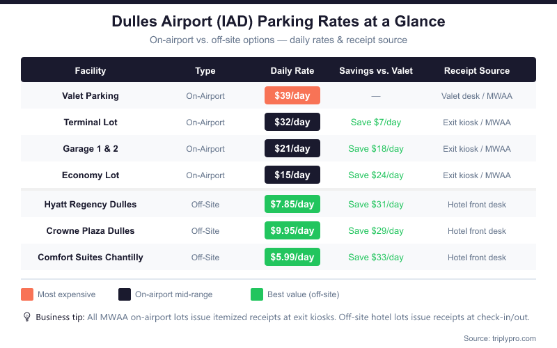Click the $7.85/day Hyatt rate badge

tap(292, 205)
